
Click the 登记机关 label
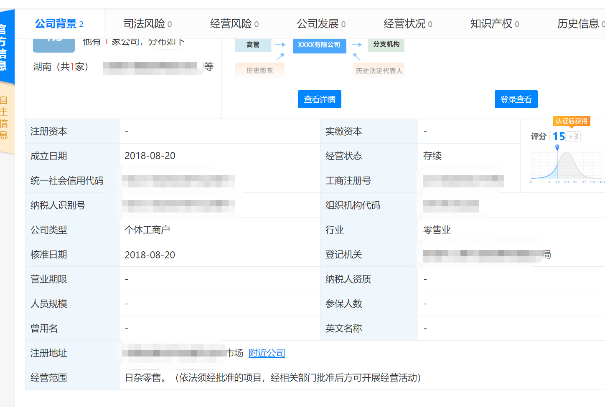point(343,255)
